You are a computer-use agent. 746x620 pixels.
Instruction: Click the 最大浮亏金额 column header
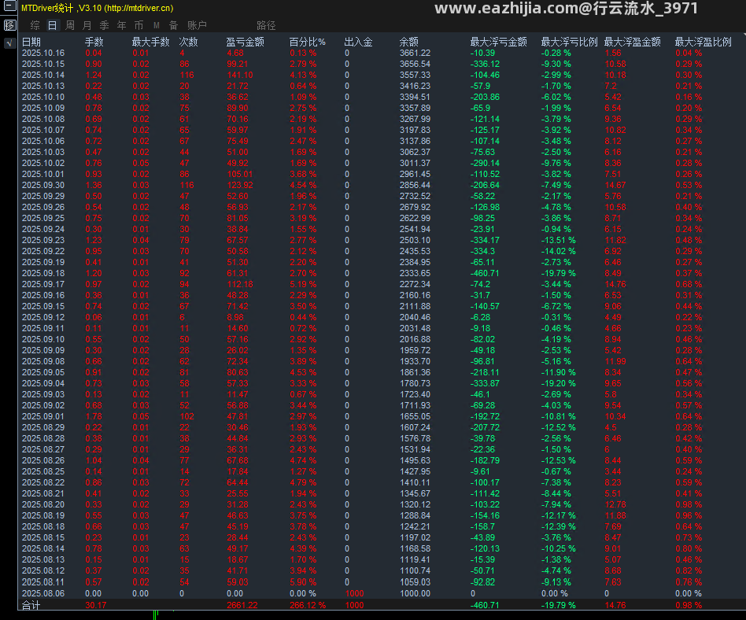[499, 42]
